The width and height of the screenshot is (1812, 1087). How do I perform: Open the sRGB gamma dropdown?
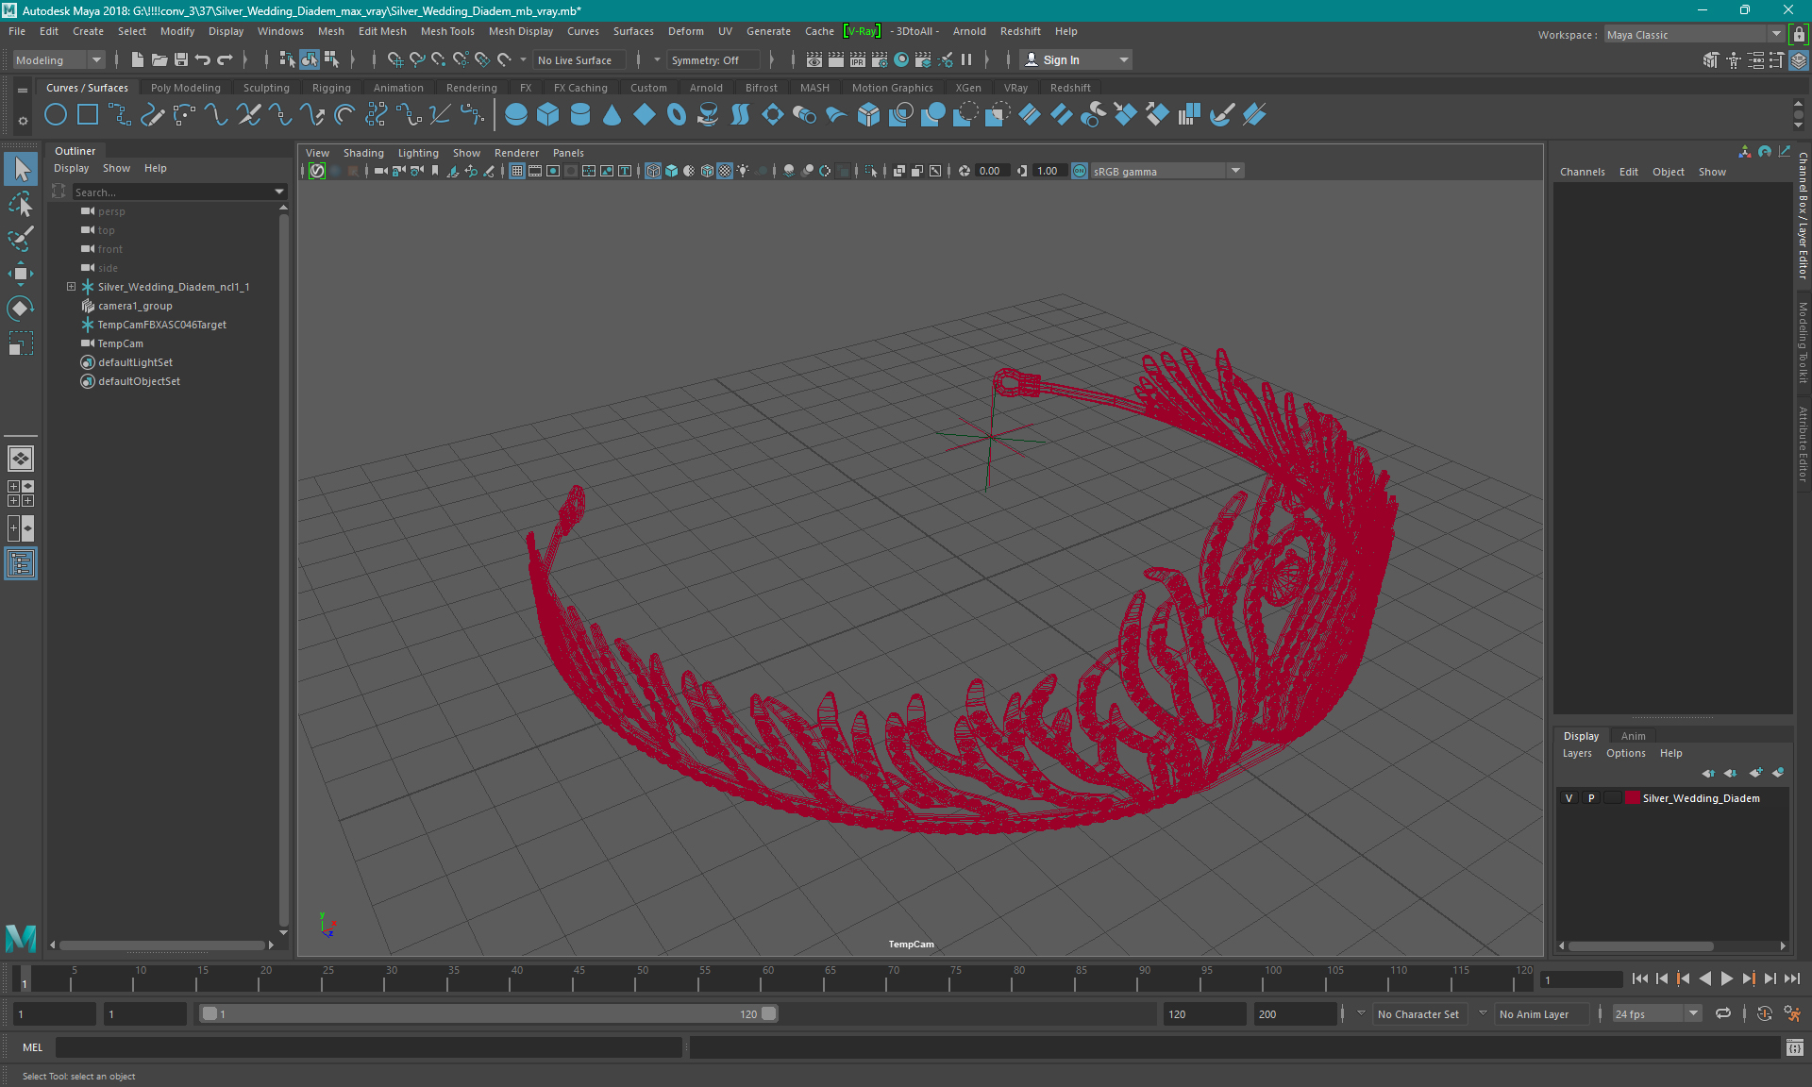pyautogui.click(x=1167, y=171)
